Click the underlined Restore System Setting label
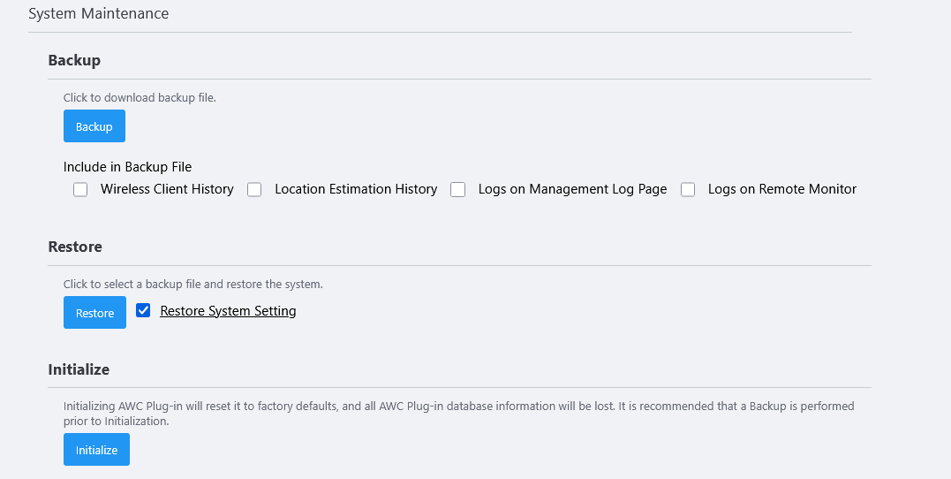 click(x=228, y=311)
